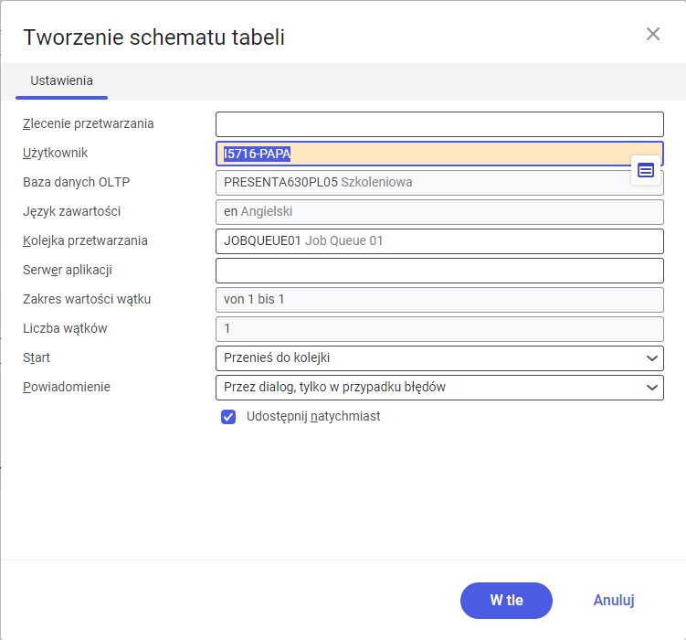
Task: Expand the Start dropdown arrow
Action: pos(652,358)
